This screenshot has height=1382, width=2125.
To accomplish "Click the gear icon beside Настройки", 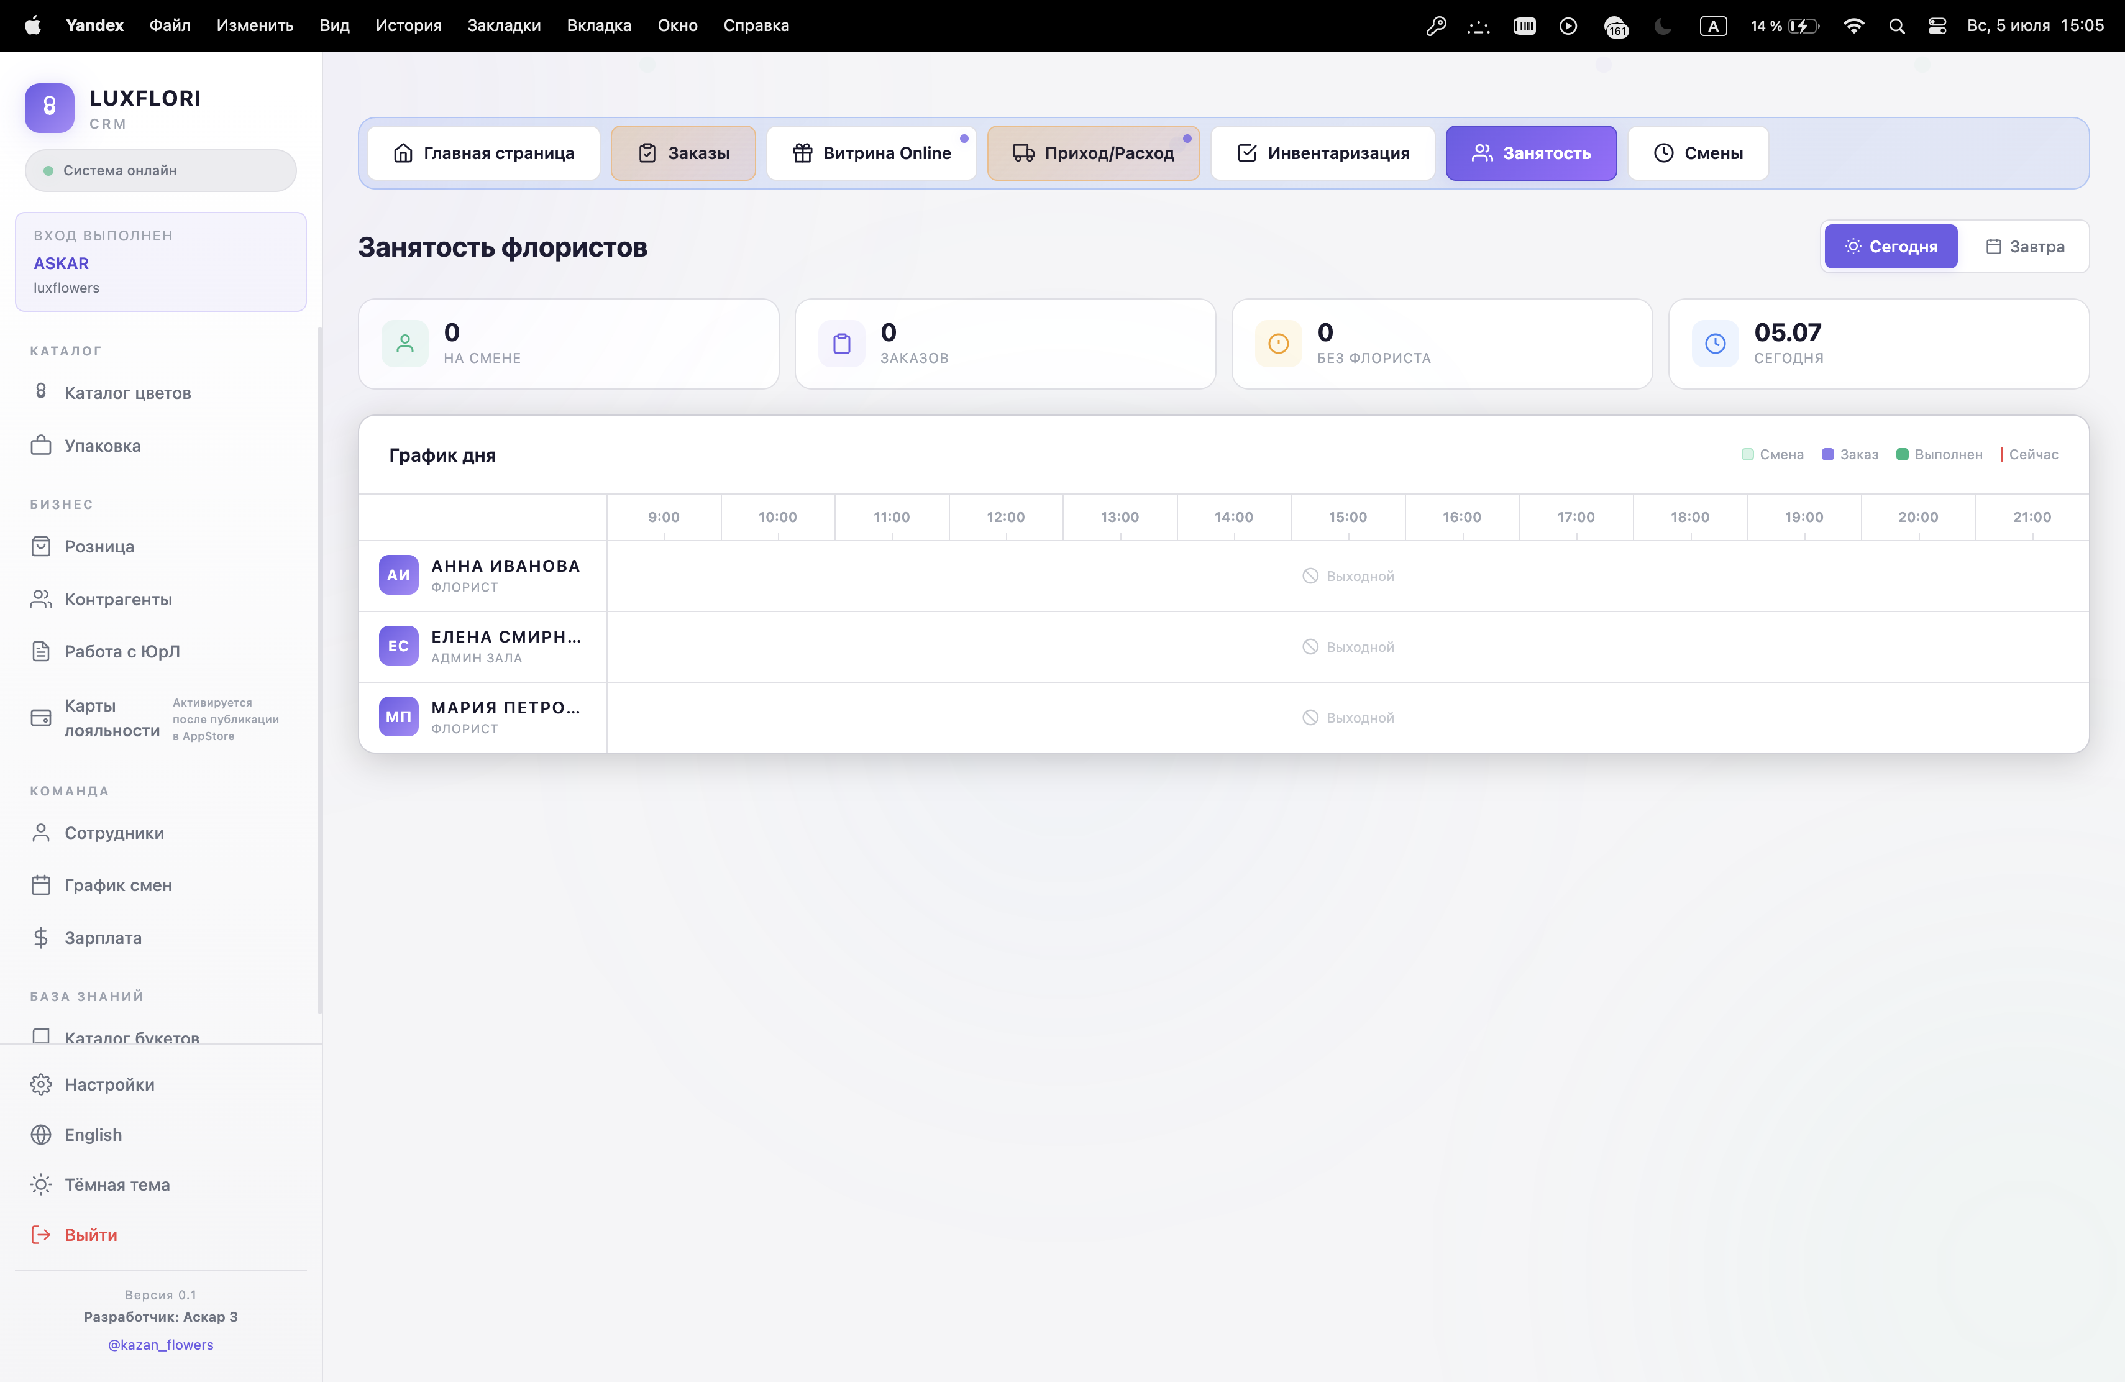I will (x=41, y=1084).
